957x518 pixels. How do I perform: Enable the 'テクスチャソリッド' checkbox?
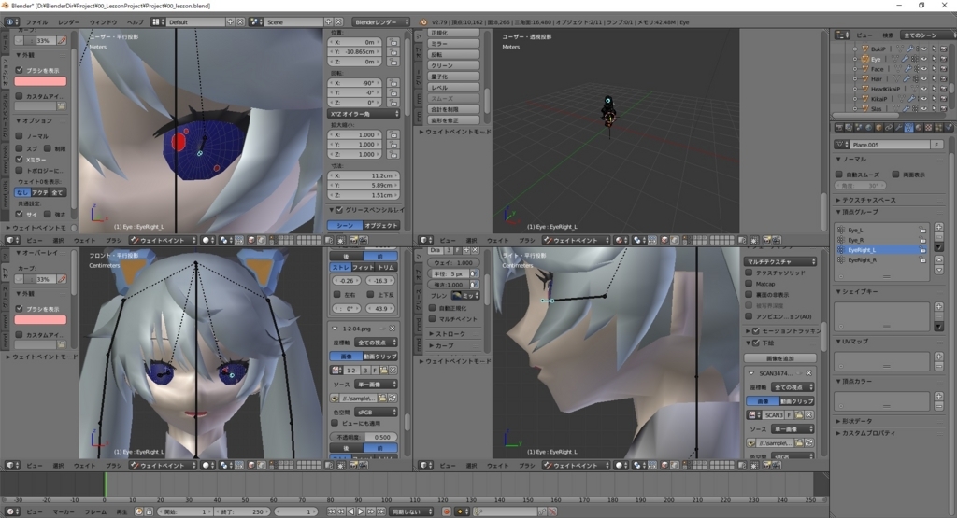click(x=749, y=273)
